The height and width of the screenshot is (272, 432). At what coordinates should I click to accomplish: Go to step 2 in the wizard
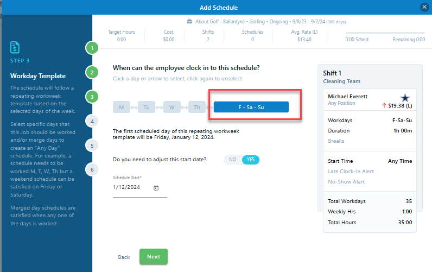92,72
